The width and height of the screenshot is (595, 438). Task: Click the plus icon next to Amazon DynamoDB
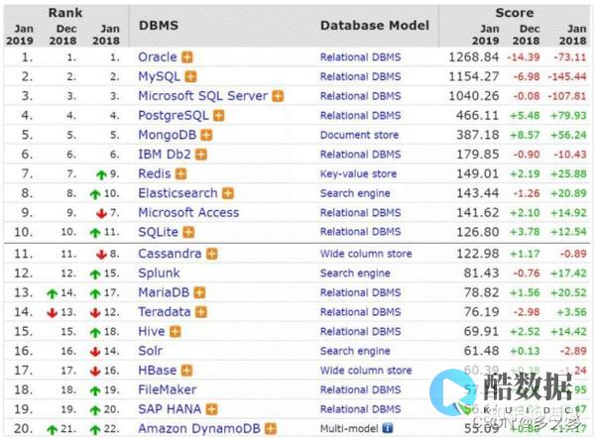tap(271, 429)
